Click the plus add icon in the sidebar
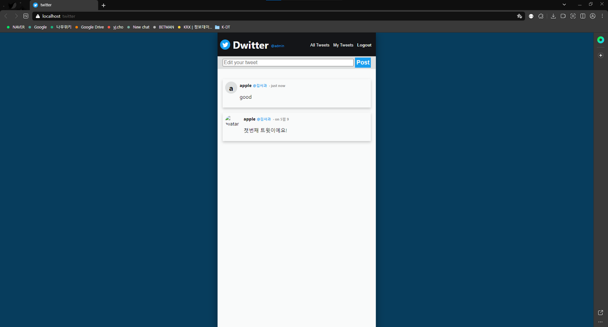The width and height of the screenshot is (608, 327). (x=600, y=55)
